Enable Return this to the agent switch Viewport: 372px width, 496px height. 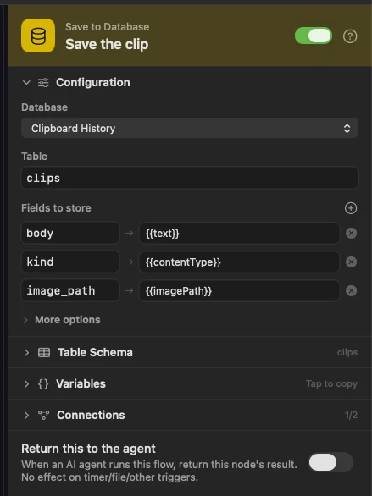coord(330,462)
